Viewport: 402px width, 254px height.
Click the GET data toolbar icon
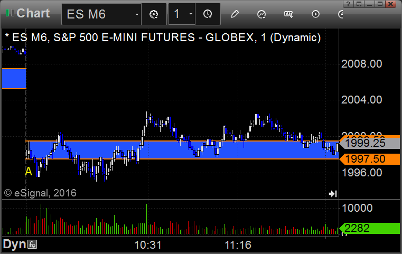(288, 14)
